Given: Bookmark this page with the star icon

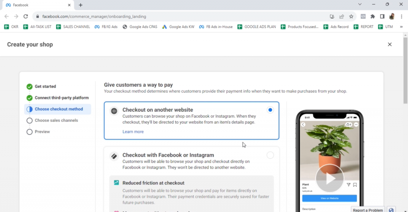Looking at the screenshot, I should 351,16.
